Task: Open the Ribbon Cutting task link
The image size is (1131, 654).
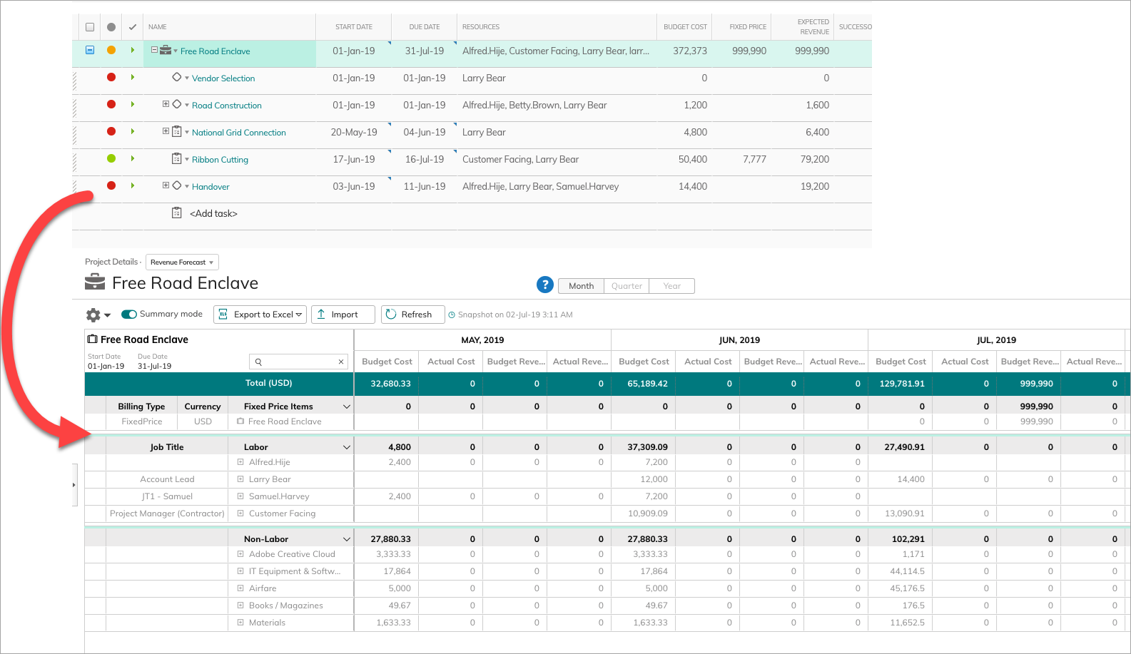Action: 220,160
